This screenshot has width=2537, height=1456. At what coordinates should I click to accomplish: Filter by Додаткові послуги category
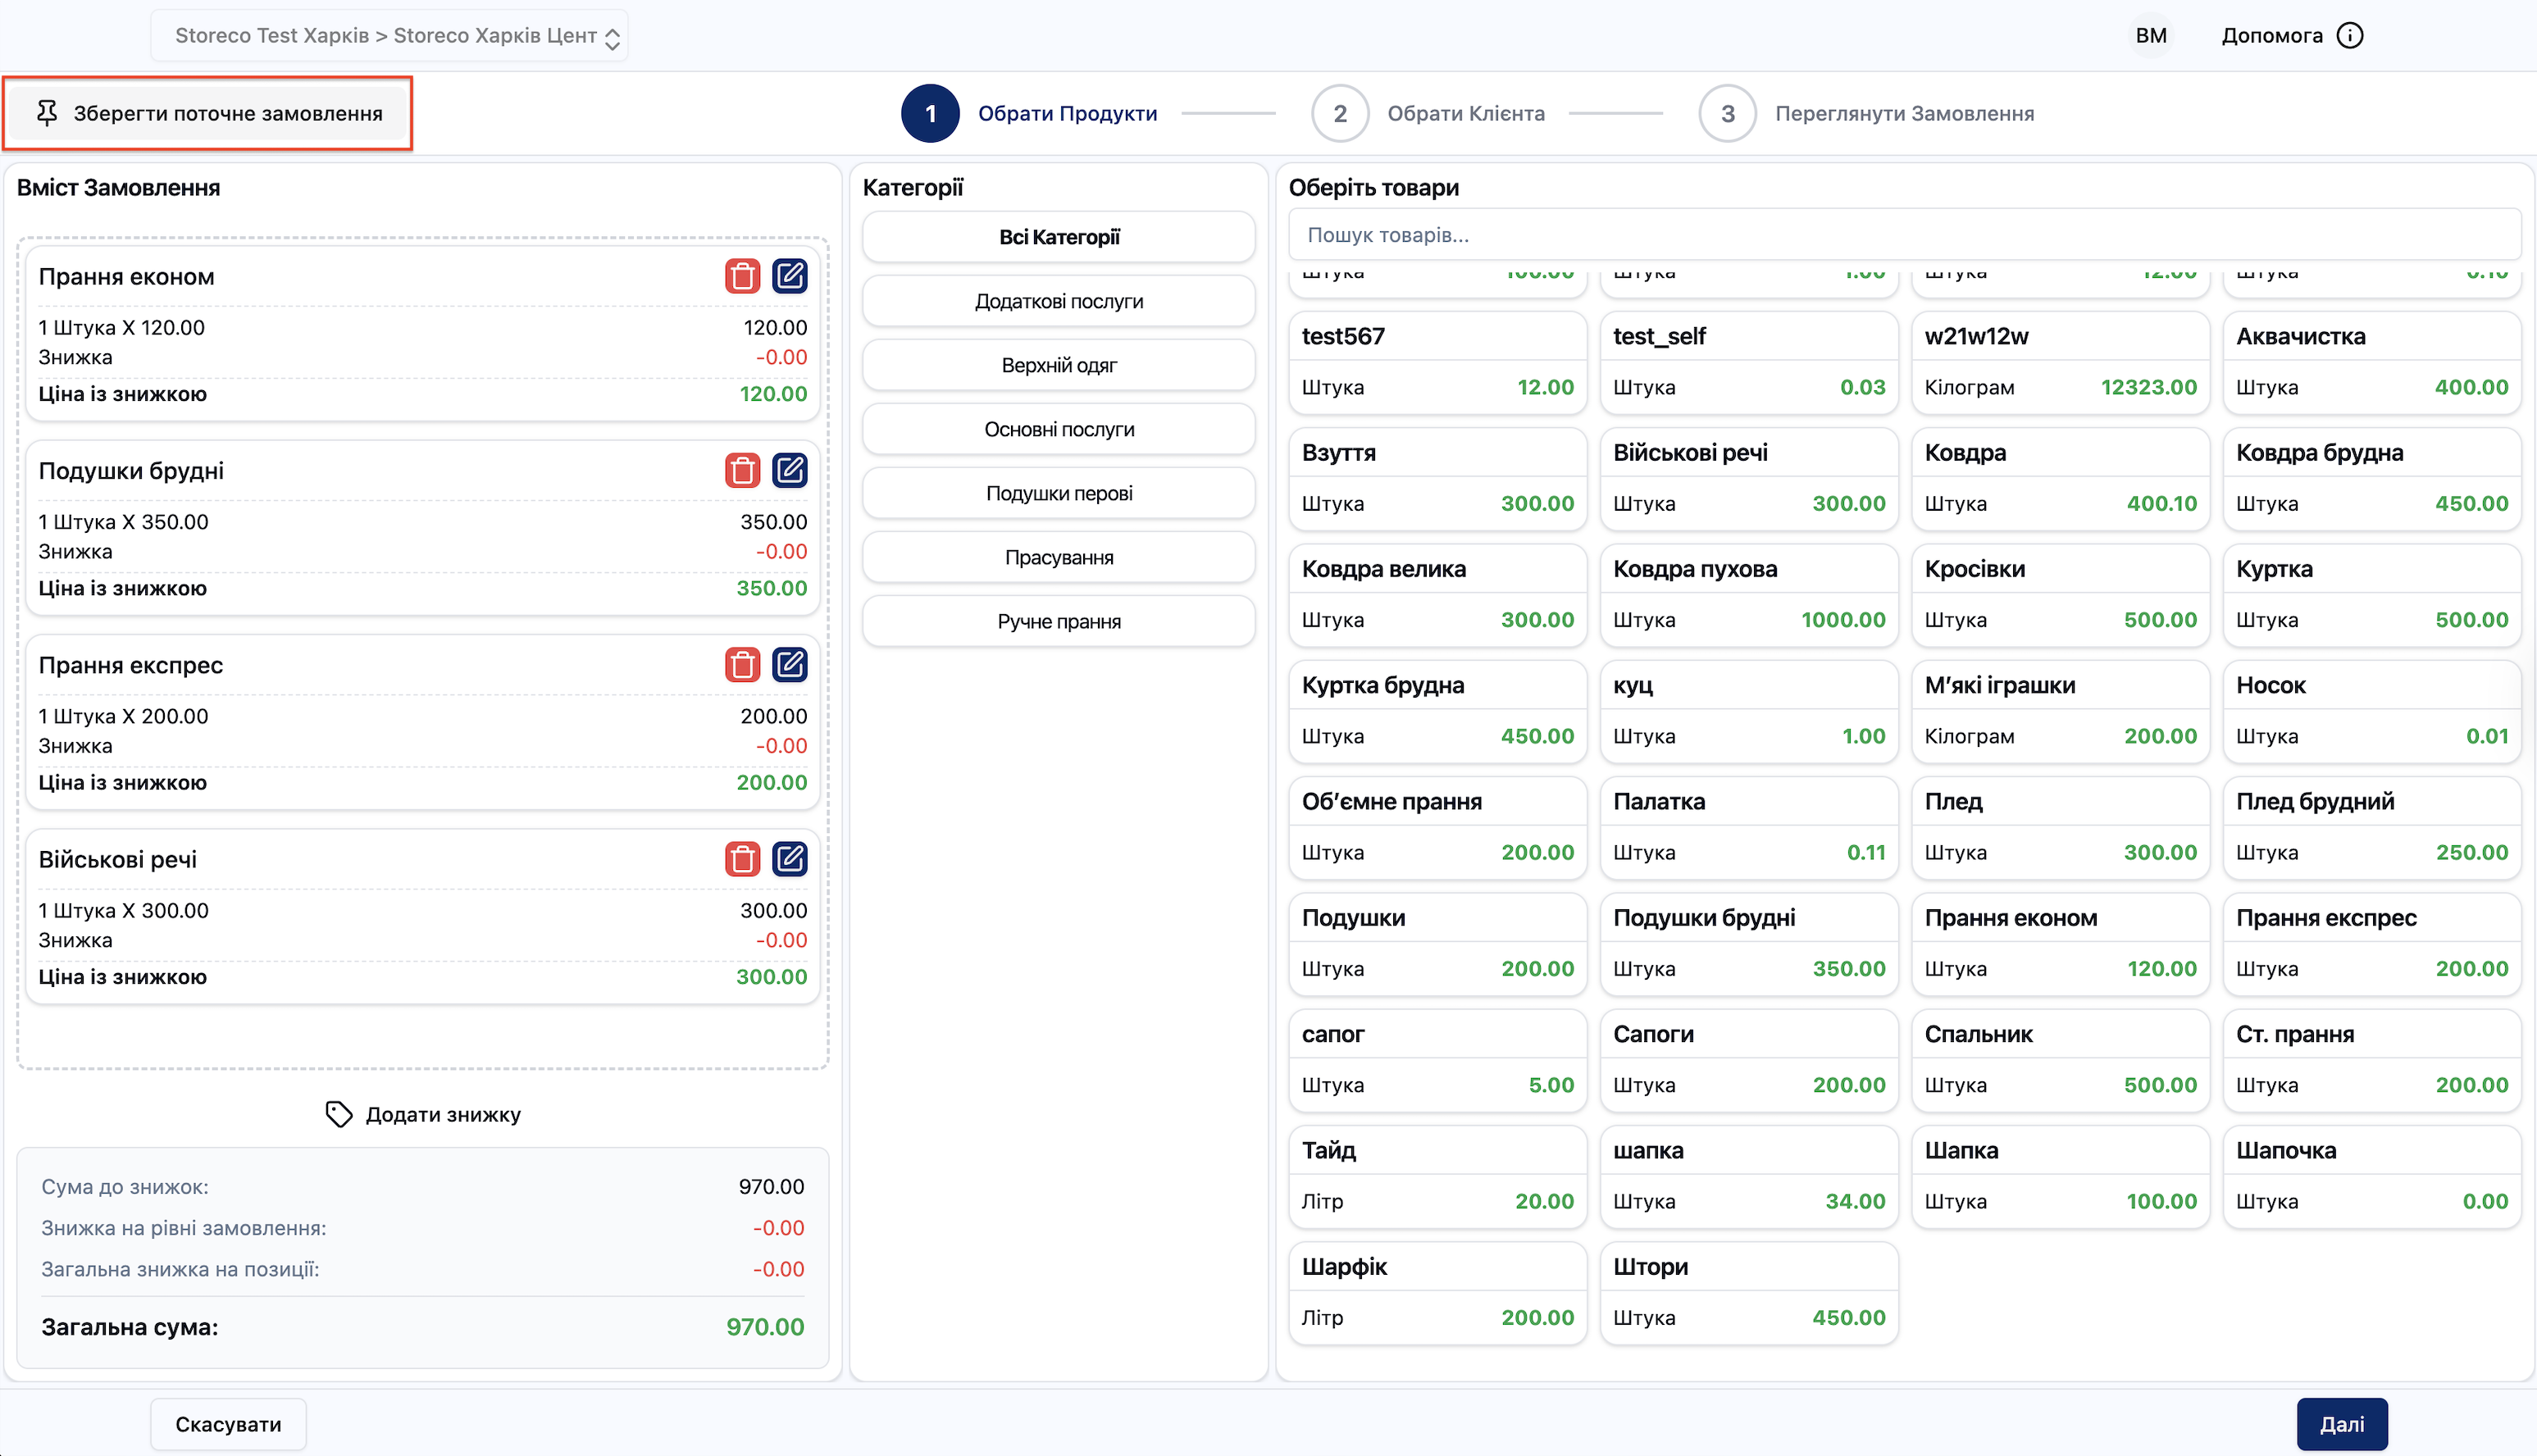pos(1058,301)
